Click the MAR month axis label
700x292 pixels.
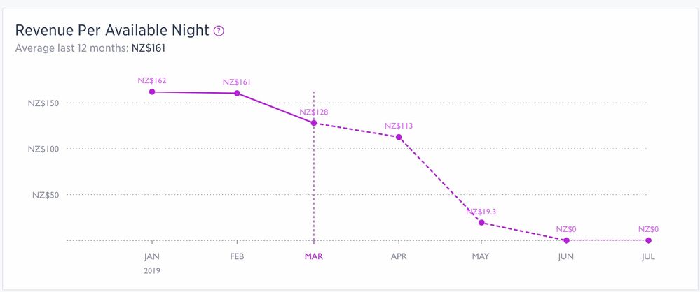coord(314,256)
